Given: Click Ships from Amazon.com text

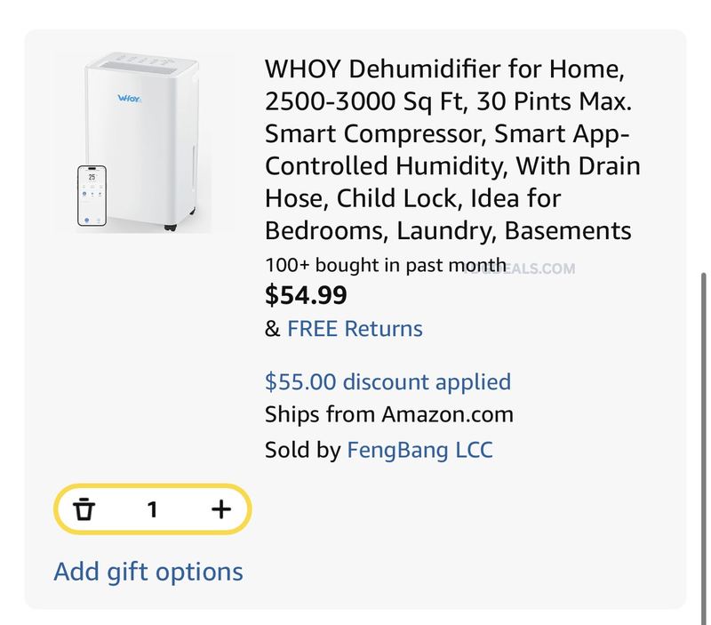Looking at the screenshot, I should coord(389,414).
